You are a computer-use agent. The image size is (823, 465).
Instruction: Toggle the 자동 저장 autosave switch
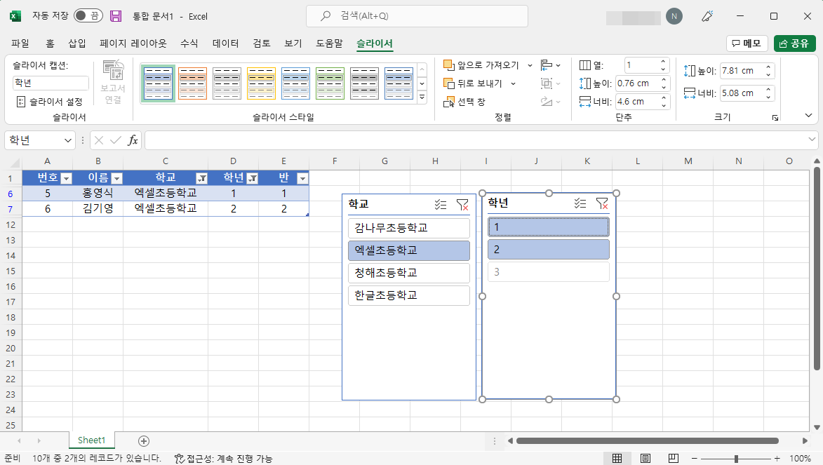coord(88,15)
